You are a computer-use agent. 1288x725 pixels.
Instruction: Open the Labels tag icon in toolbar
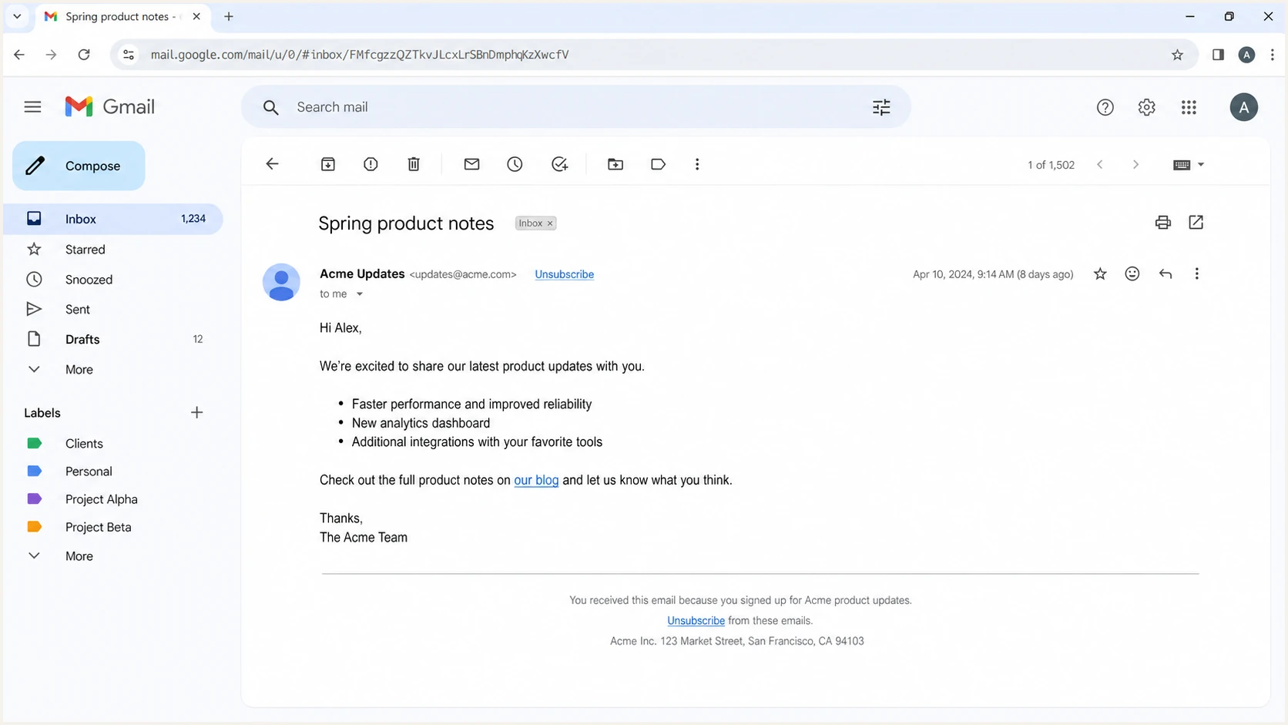[x=658, y=164]
